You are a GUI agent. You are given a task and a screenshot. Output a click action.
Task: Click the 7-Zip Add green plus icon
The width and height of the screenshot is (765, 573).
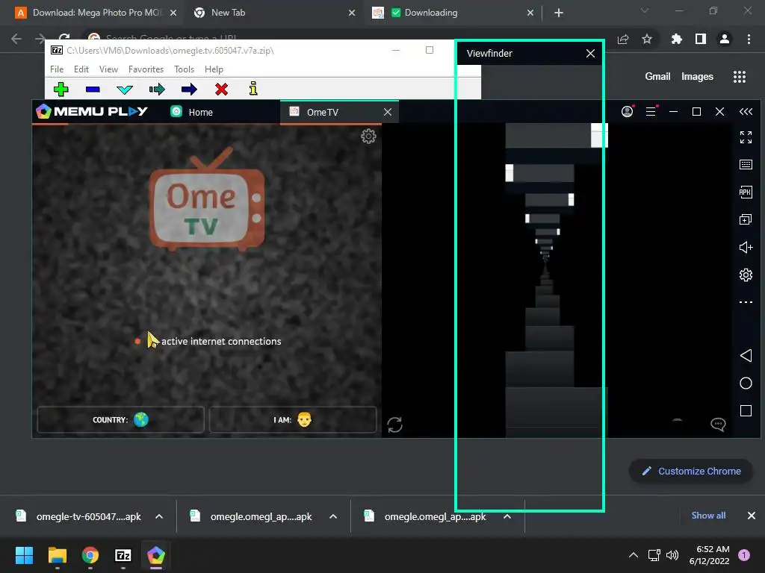(x=61, y=90)
